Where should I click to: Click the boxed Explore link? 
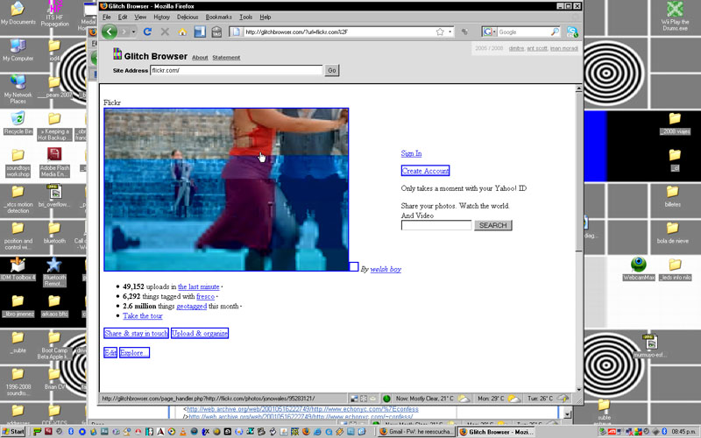click(x=134, y=353)
